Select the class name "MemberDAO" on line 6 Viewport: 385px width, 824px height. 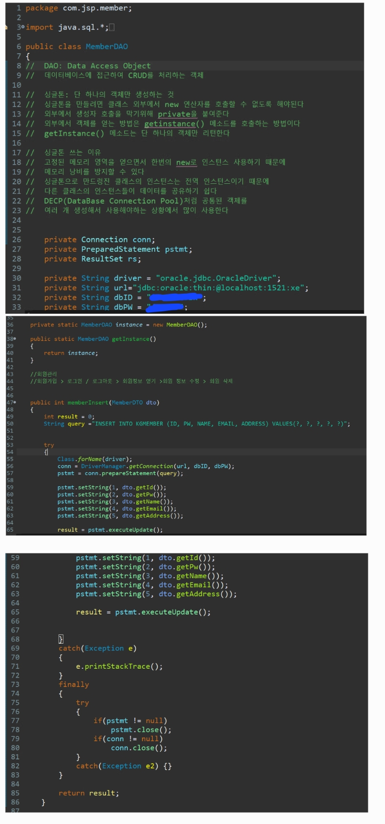pyautogui.click(x=106, y=46)
